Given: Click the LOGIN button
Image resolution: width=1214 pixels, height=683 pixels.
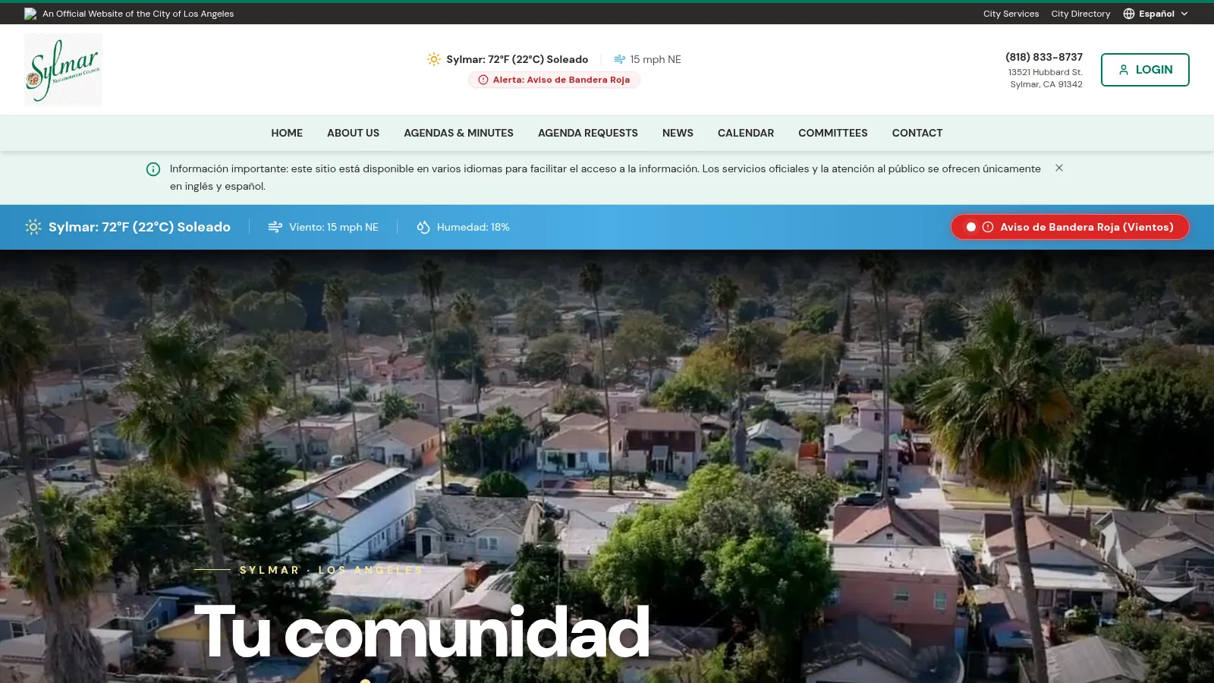Looking at the screenshot, I should tap(1145, 70).
